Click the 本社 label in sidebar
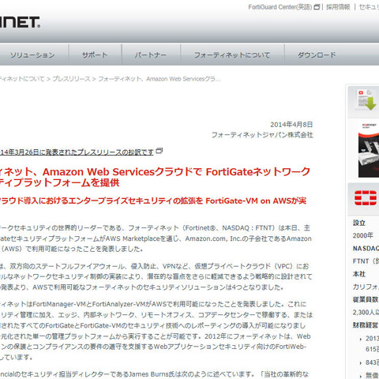 pyautogui.click(x=359, y=274)
